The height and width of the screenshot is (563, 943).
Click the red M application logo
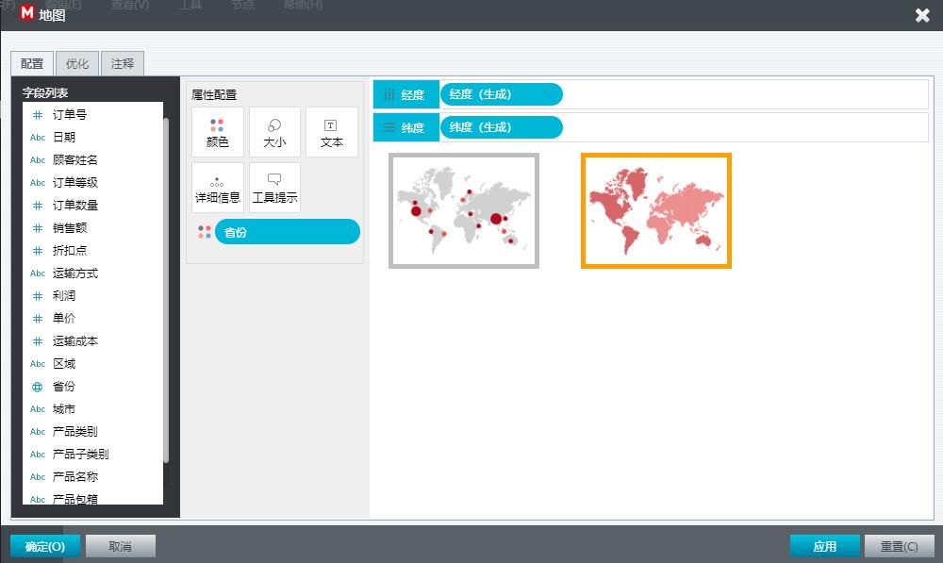tap(27, 12)
